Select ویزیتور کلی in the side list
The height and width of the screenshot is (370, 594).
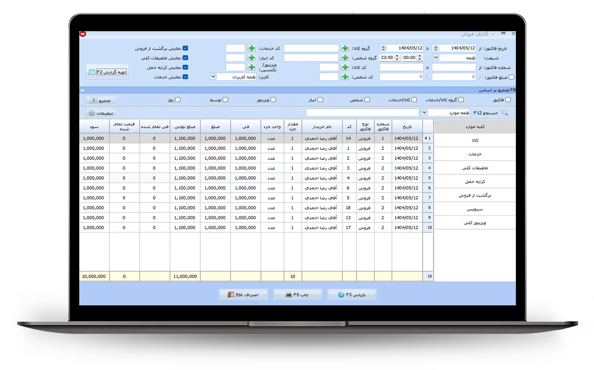[475, 223]
